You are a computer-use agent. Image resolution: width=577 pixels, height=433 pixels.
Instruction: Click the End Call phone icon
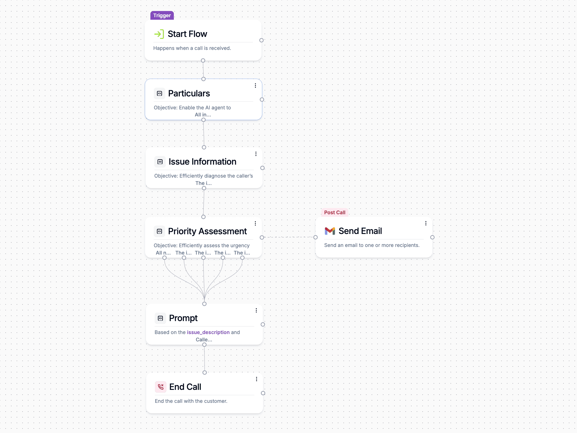[x=161, y=387]
